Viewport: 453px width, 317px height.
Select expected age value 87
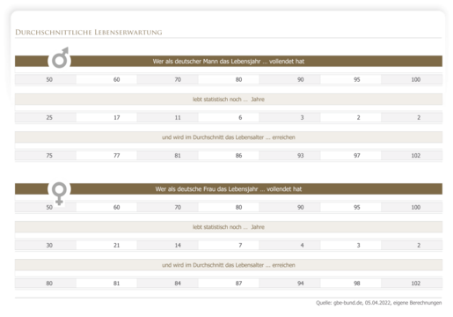click(238, 284)
